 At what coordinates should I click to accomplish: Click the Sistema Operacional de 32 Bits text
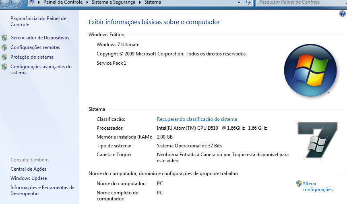(x=189, y=146)
